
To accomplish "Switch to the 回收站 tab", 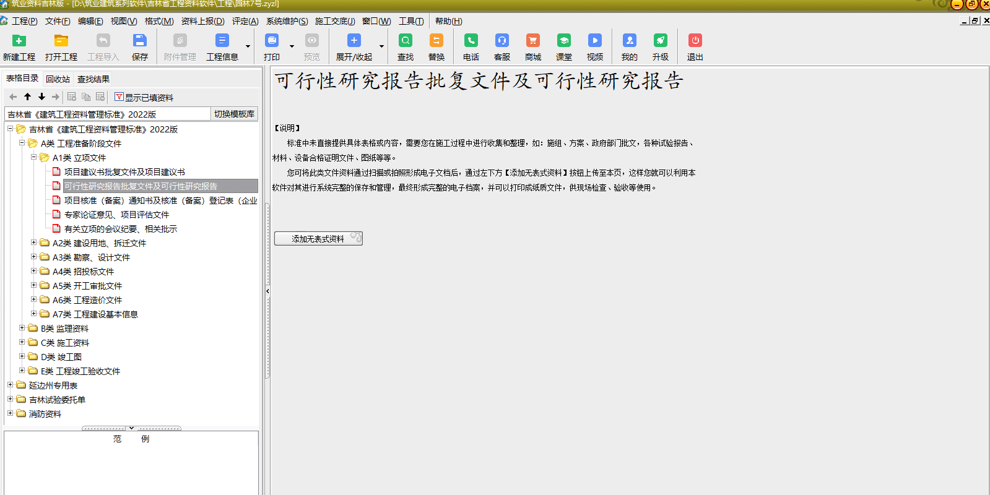I will click(58, 79).
